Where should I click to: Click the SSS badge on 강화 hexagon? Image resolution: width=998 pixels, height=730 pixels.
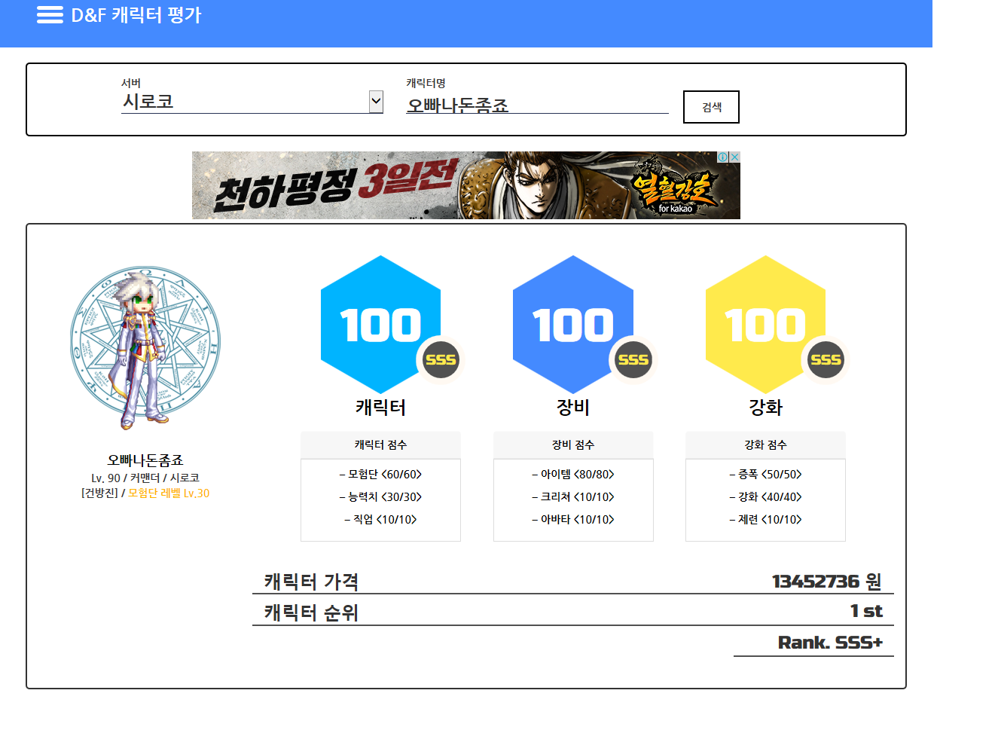[826, 360]
